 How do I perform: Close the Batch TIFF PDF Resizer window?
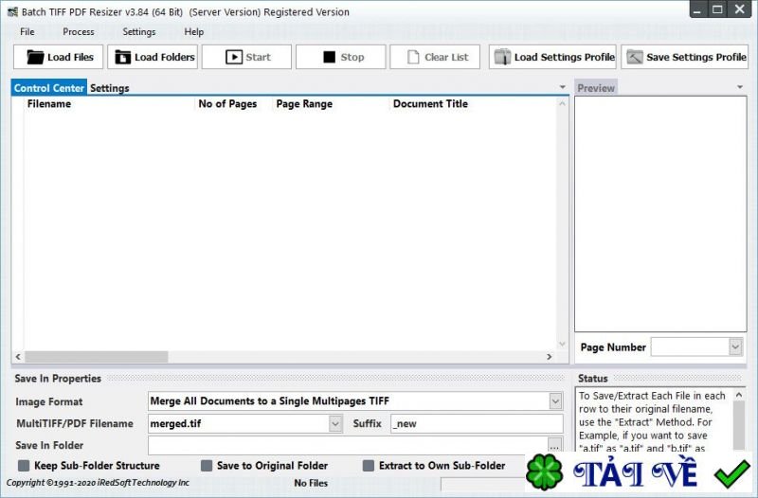click(x=740, y=9)
